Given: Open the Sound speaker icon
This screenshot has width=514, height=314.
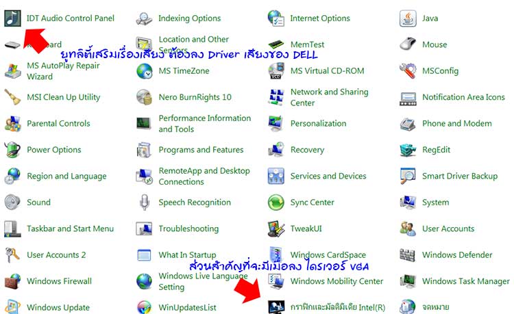Looking at the screenshot, I should pyautogui.click(x=12, y=202).
